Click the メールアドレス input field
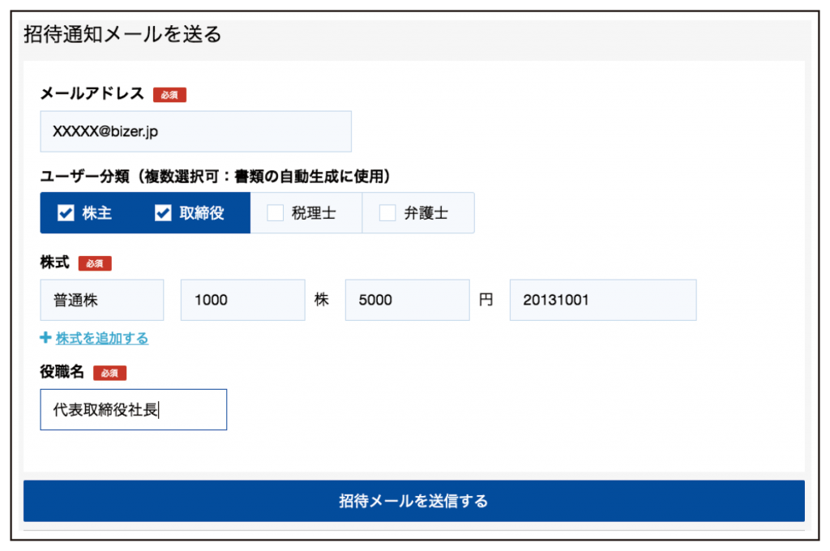830x551 pixels. (x=196, y=131)
